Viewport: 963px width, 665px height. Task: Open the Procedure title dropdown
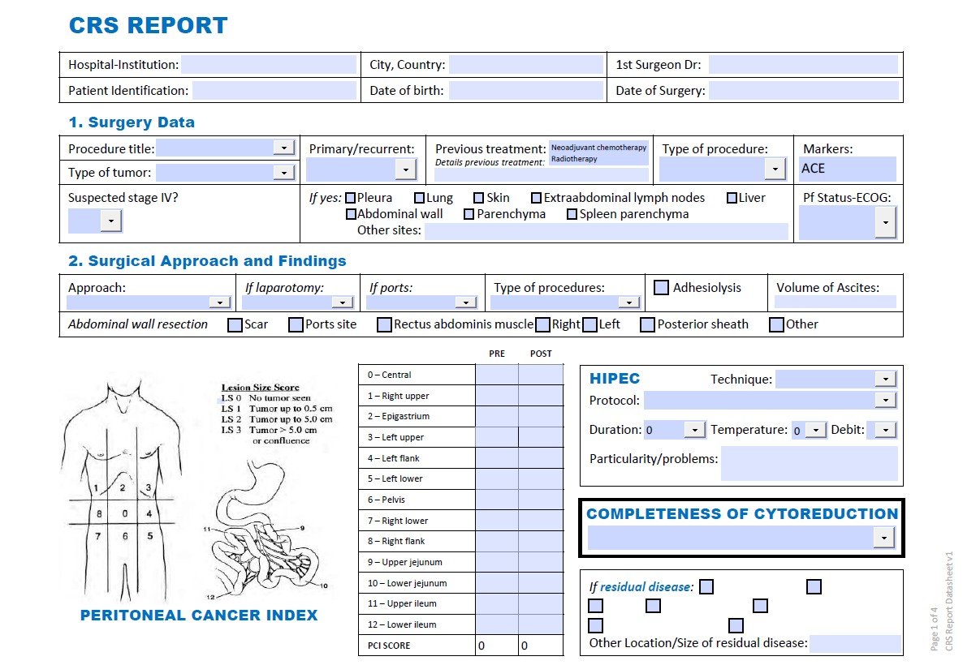[286, 148]
